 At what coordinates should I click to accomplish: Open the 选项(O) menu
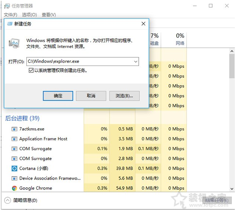coord(29,15)
